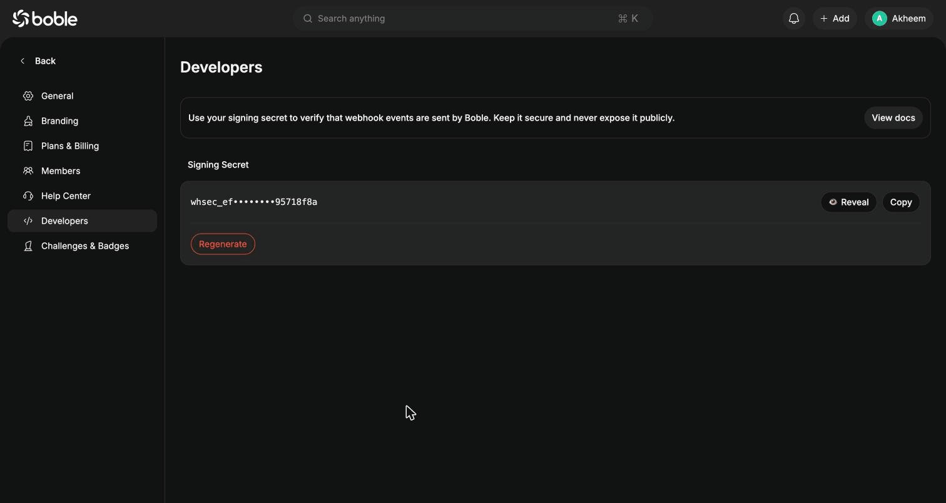The width and height of the screenshot is (946, 503).
Task: Open Plans & Billing settings
Action: click(x=82, y=146)
